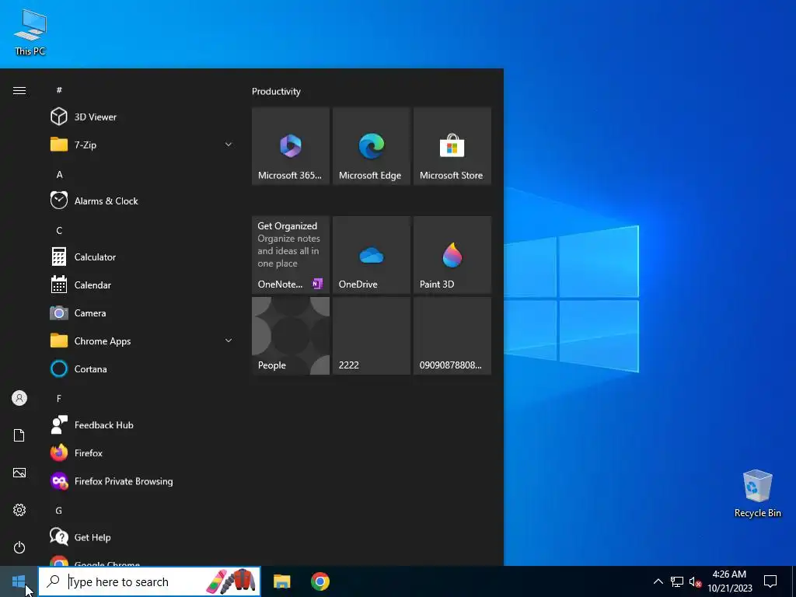
Task: Open Feedback Hub
Action: pos(142,425)
